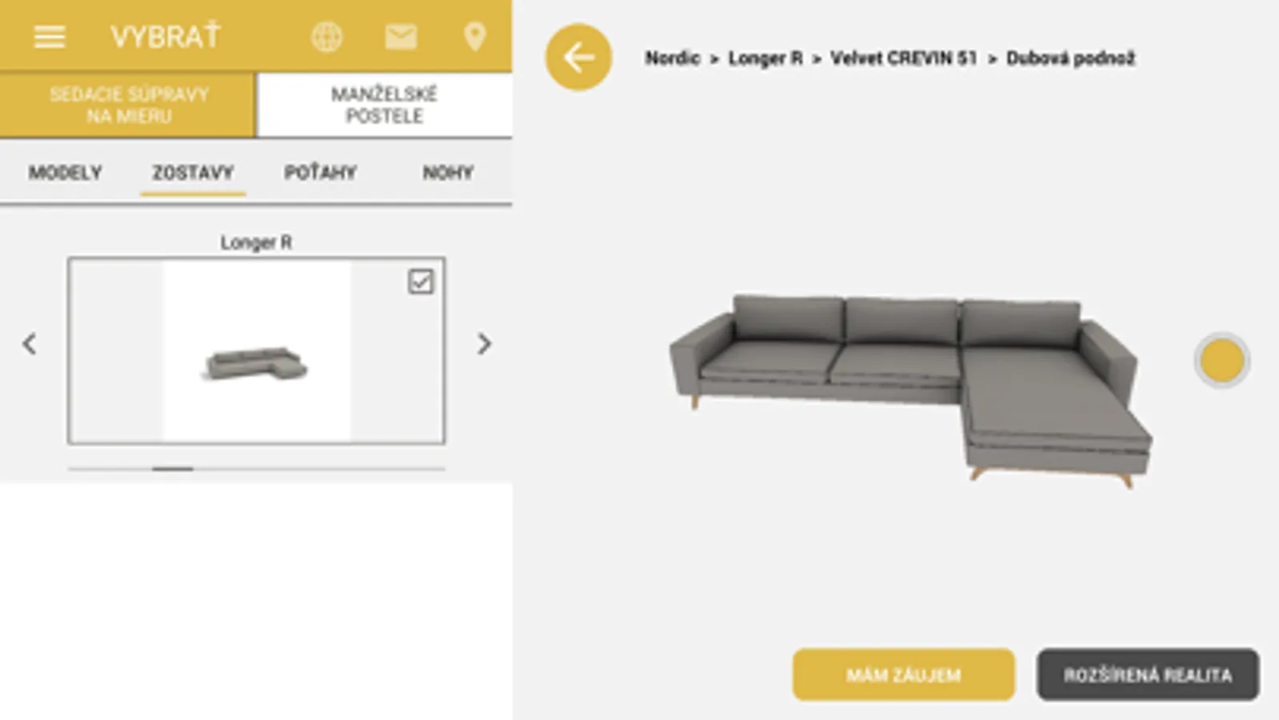Go back with the yellow arrow button
The image size is (1279, 720).
point(578,58)
